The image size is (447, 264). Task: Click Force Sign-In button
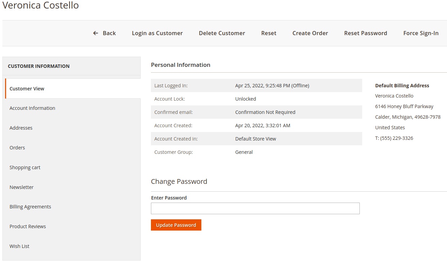(x=421, y=33)
